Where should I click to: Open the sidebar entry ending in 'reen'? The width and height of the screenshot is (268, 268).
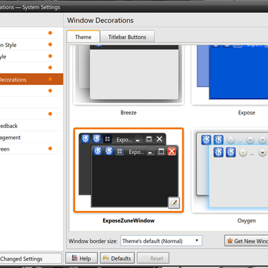[x=30, y=149]
